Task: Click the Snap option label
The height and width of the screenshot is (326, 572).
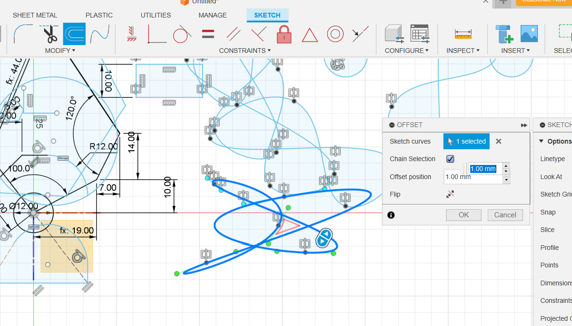Action: coord(547,212)
